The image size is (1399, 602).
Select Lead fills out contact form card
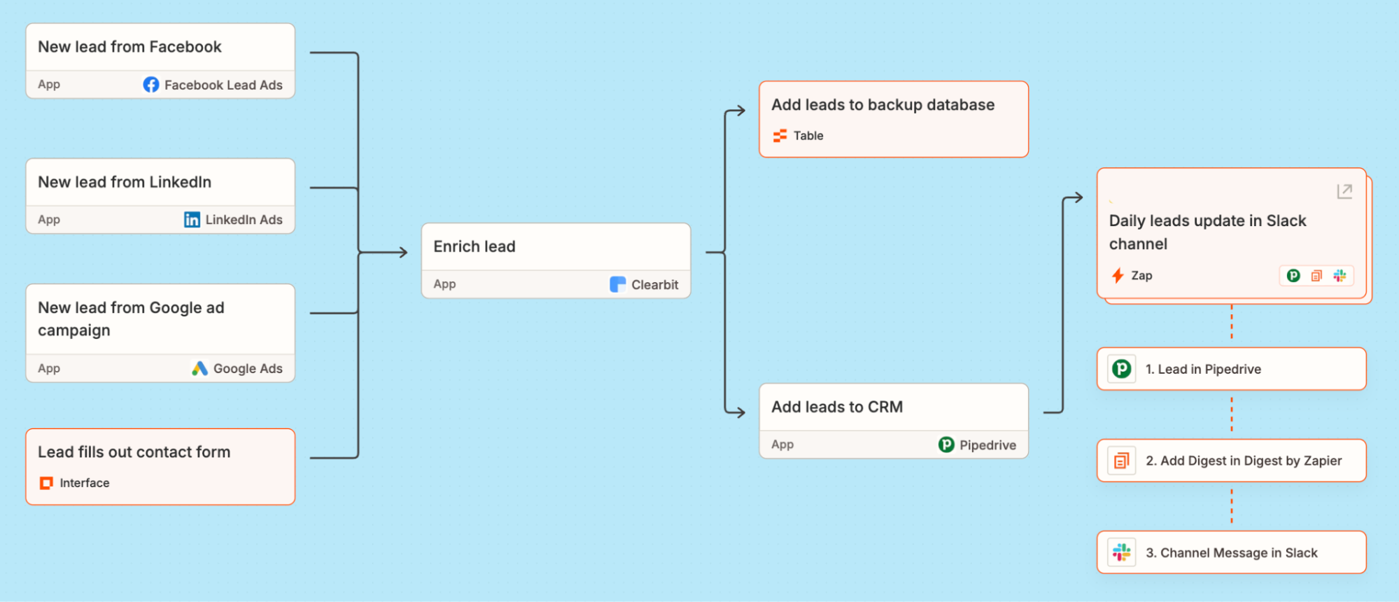pyautogui.click(x=160, y=467)
